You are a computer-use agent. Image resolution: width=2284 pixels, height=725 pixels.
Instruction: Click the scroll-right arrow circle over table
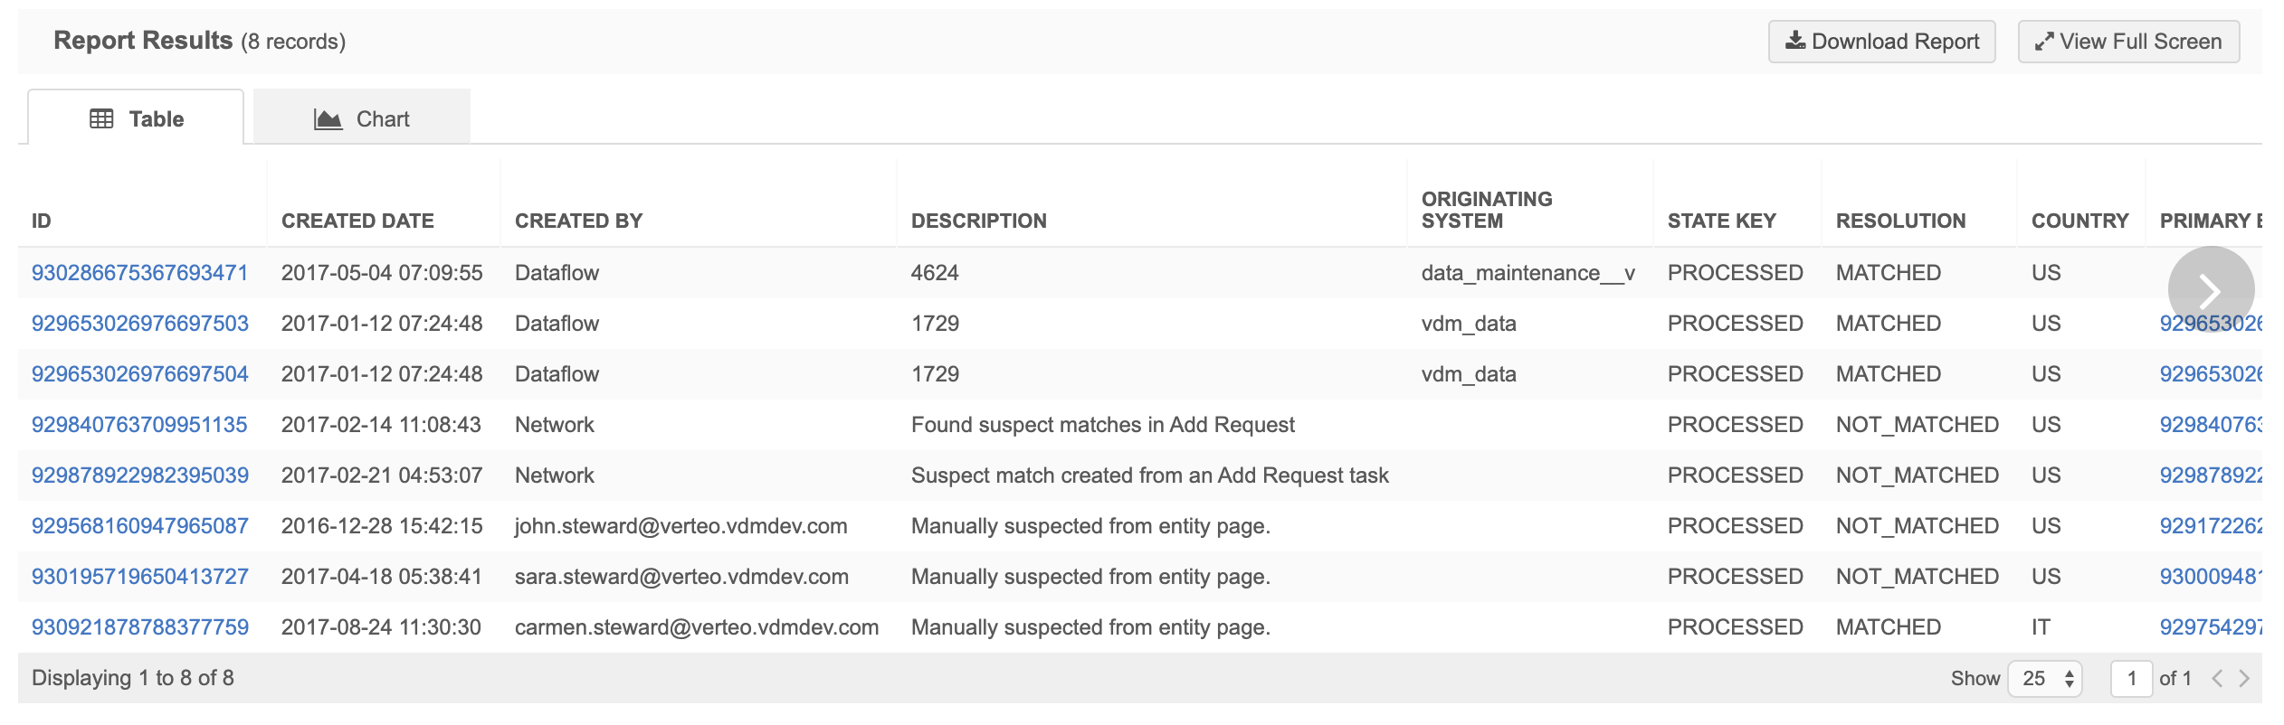pyautogui.click(x=2210, y=290)
